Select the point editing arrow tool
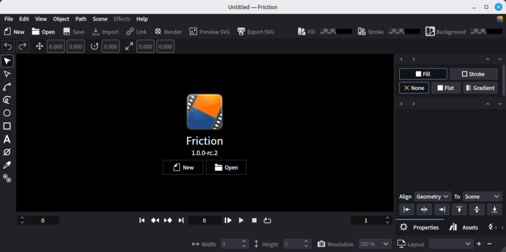This screenshot has width=506, height=252. pos(7,74)
